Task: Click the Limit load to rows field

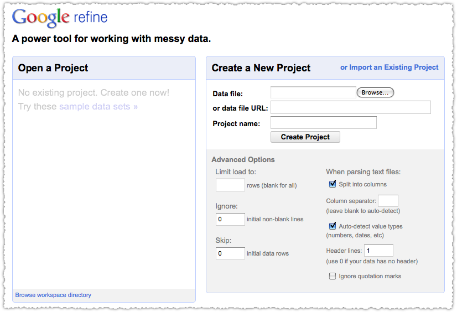Action: coord(230,185)
